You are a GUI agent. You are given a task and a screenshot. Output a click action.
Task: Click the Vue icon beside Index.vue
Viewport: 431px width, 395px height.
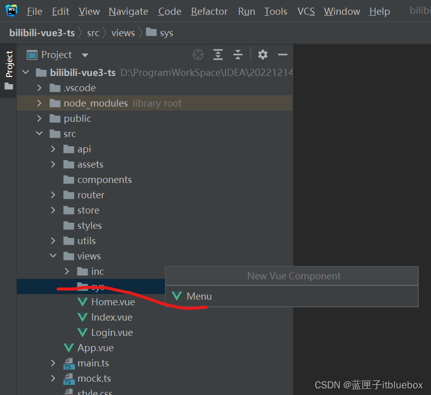(x=83, y=318)
